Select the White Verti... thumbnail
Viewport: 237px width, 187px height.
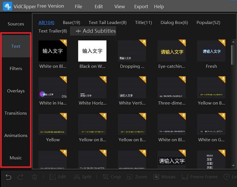pos(132,88)
